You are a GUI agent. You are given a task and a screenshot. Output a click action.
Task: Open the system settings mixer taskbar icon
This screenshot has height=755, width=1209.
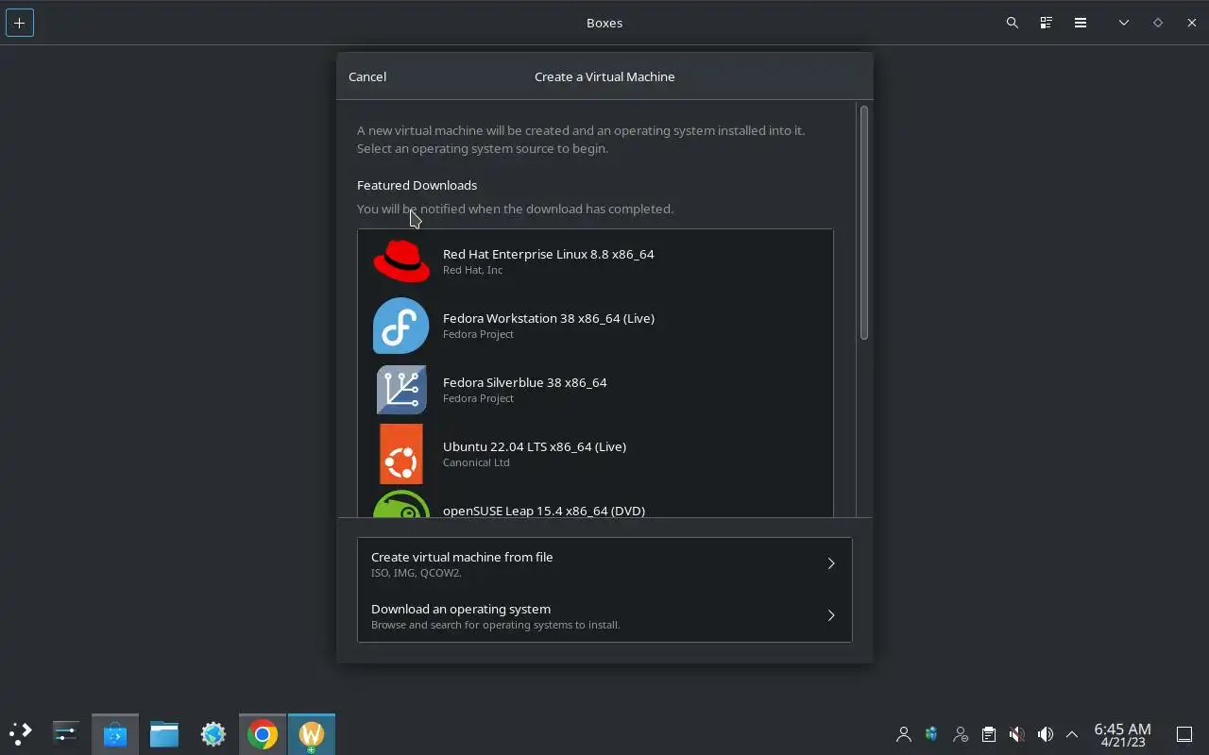[66, 733]
